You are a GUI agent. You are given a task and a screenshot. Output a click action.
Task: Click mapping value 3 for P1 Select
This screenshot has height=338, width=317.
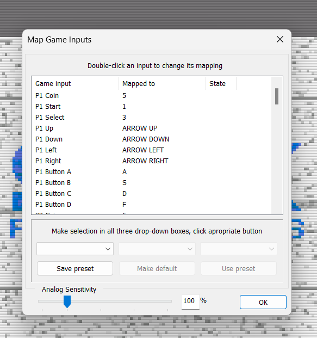click(125, 117)
